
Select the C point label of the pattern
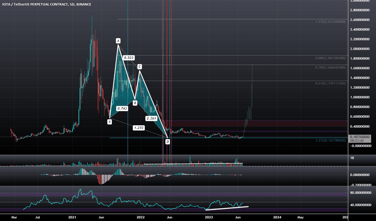[x=140, y=67]
